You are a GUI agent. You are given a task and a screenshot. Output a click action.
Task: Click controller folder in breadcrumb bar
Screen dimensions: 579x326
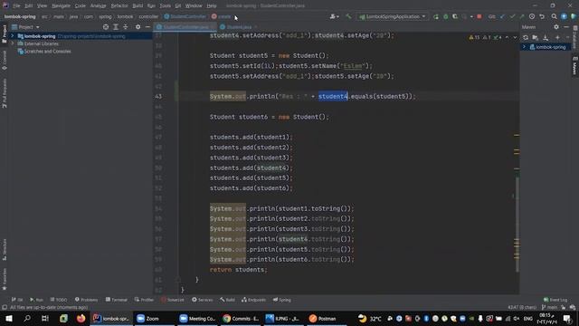(x=148, y=16)
